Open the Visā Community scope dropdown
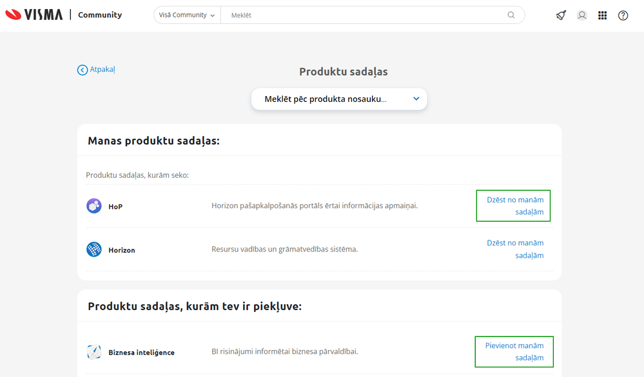 (187, 15)
